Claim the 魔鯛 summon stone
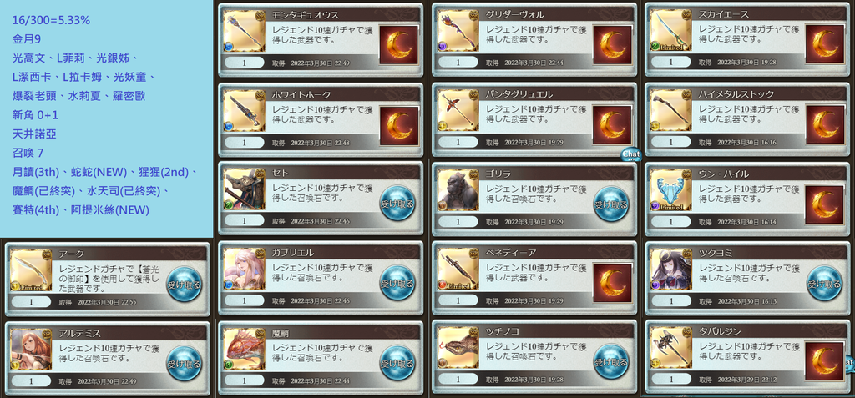 point(397,362)
